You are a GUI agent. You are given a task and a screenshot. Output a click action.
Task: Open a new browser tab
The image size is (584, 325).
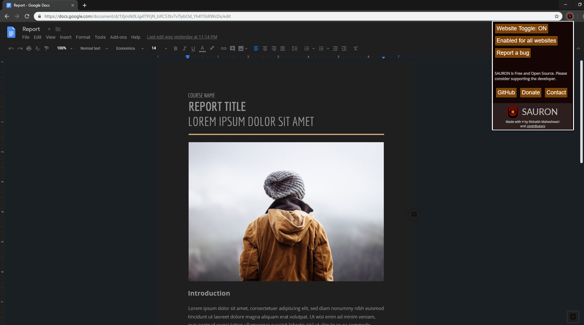point(85,5)
